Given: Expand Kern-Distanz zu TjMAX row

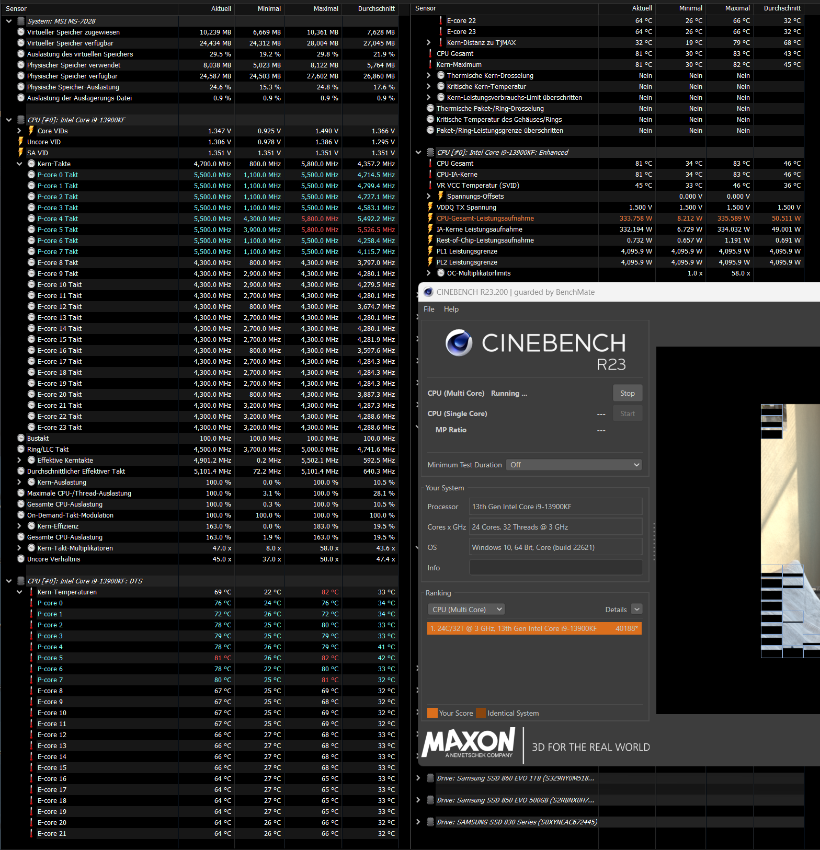Looking at the screenshot, I should tap(429, 42).
